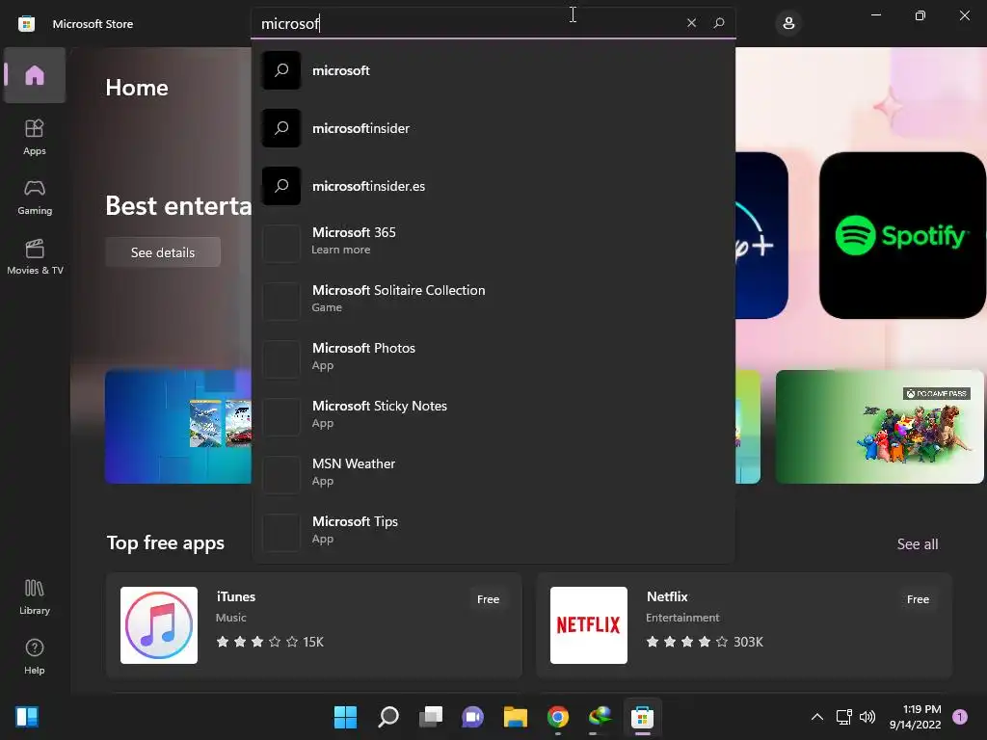Click the Free button for iTunes
This screenshot has width=987, height=740.
click(x=488, y=599)
